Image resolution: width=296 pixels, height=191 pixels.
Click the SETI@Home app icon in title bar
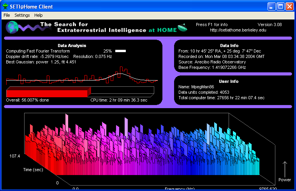click(5, 7)
